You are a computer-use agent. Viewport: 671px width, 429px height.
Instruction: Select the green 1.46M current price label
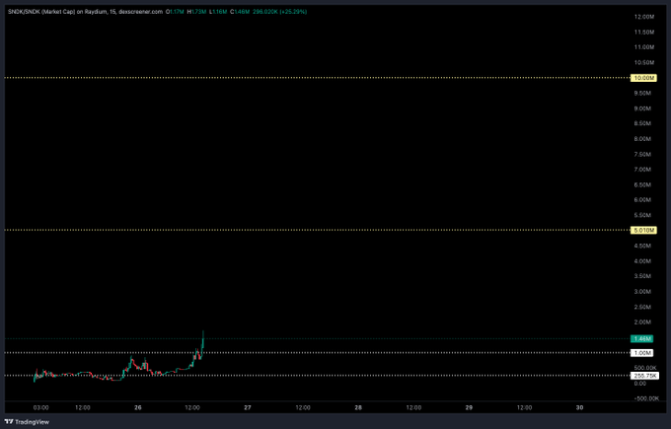pyautogui.click(x=642, y=338)
